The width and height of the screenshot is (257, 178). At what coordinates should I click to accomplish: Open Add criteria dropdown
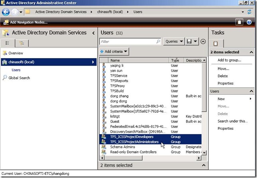point(114,51)
